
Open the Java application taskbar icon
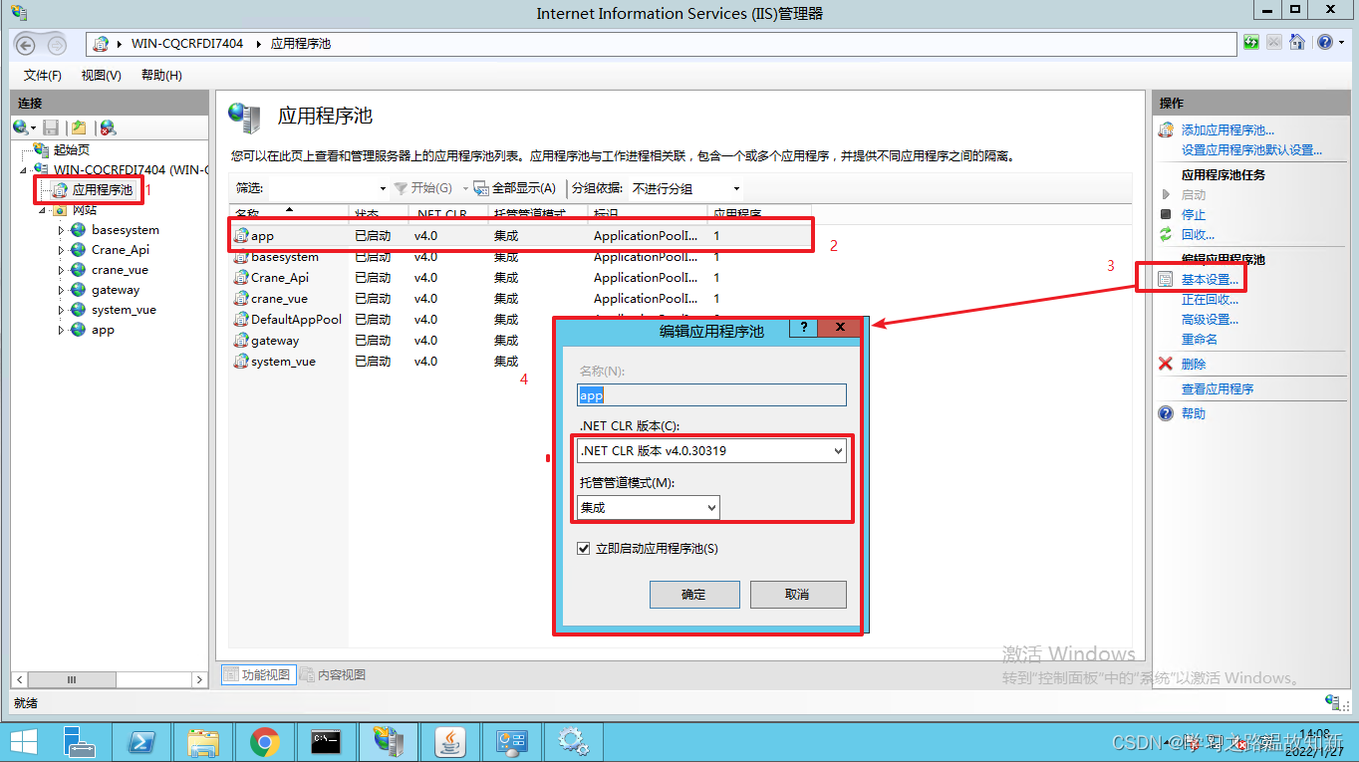(450, 741)
